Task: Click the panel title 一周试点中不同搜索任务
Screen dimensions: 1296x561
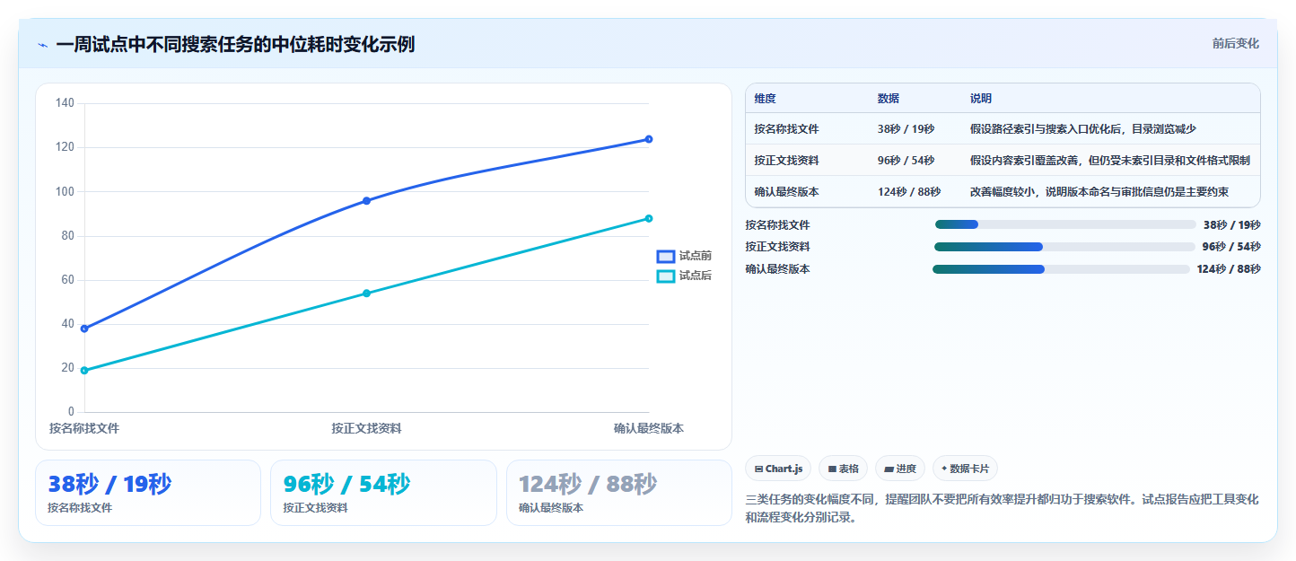Action: click(x=235, y=44)
